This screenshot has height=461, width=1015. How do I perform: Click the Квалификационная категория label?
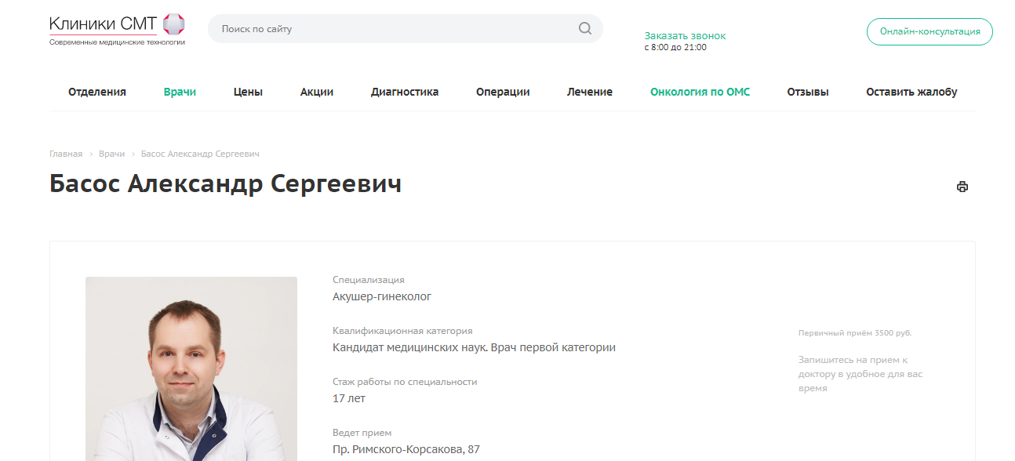[x=402, y=331]
